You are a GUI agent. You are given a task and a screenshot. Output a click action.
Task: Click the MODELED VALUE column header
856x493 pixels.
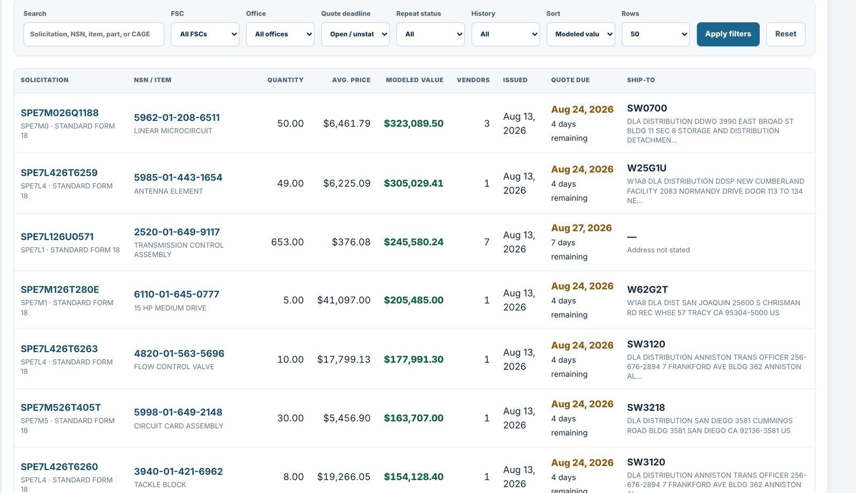click(415, 80)
